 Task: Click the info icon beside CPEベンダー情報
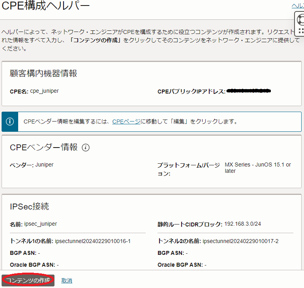[86, 148]
